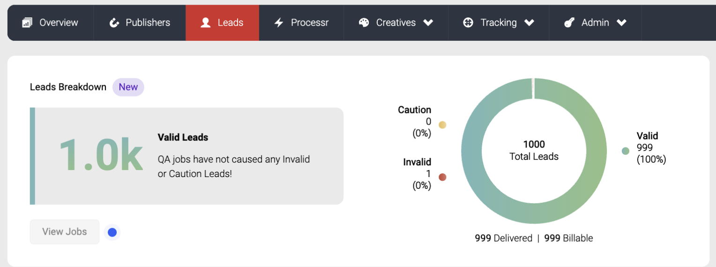Click the Processr lightning bolt icon

coord(279,22)
